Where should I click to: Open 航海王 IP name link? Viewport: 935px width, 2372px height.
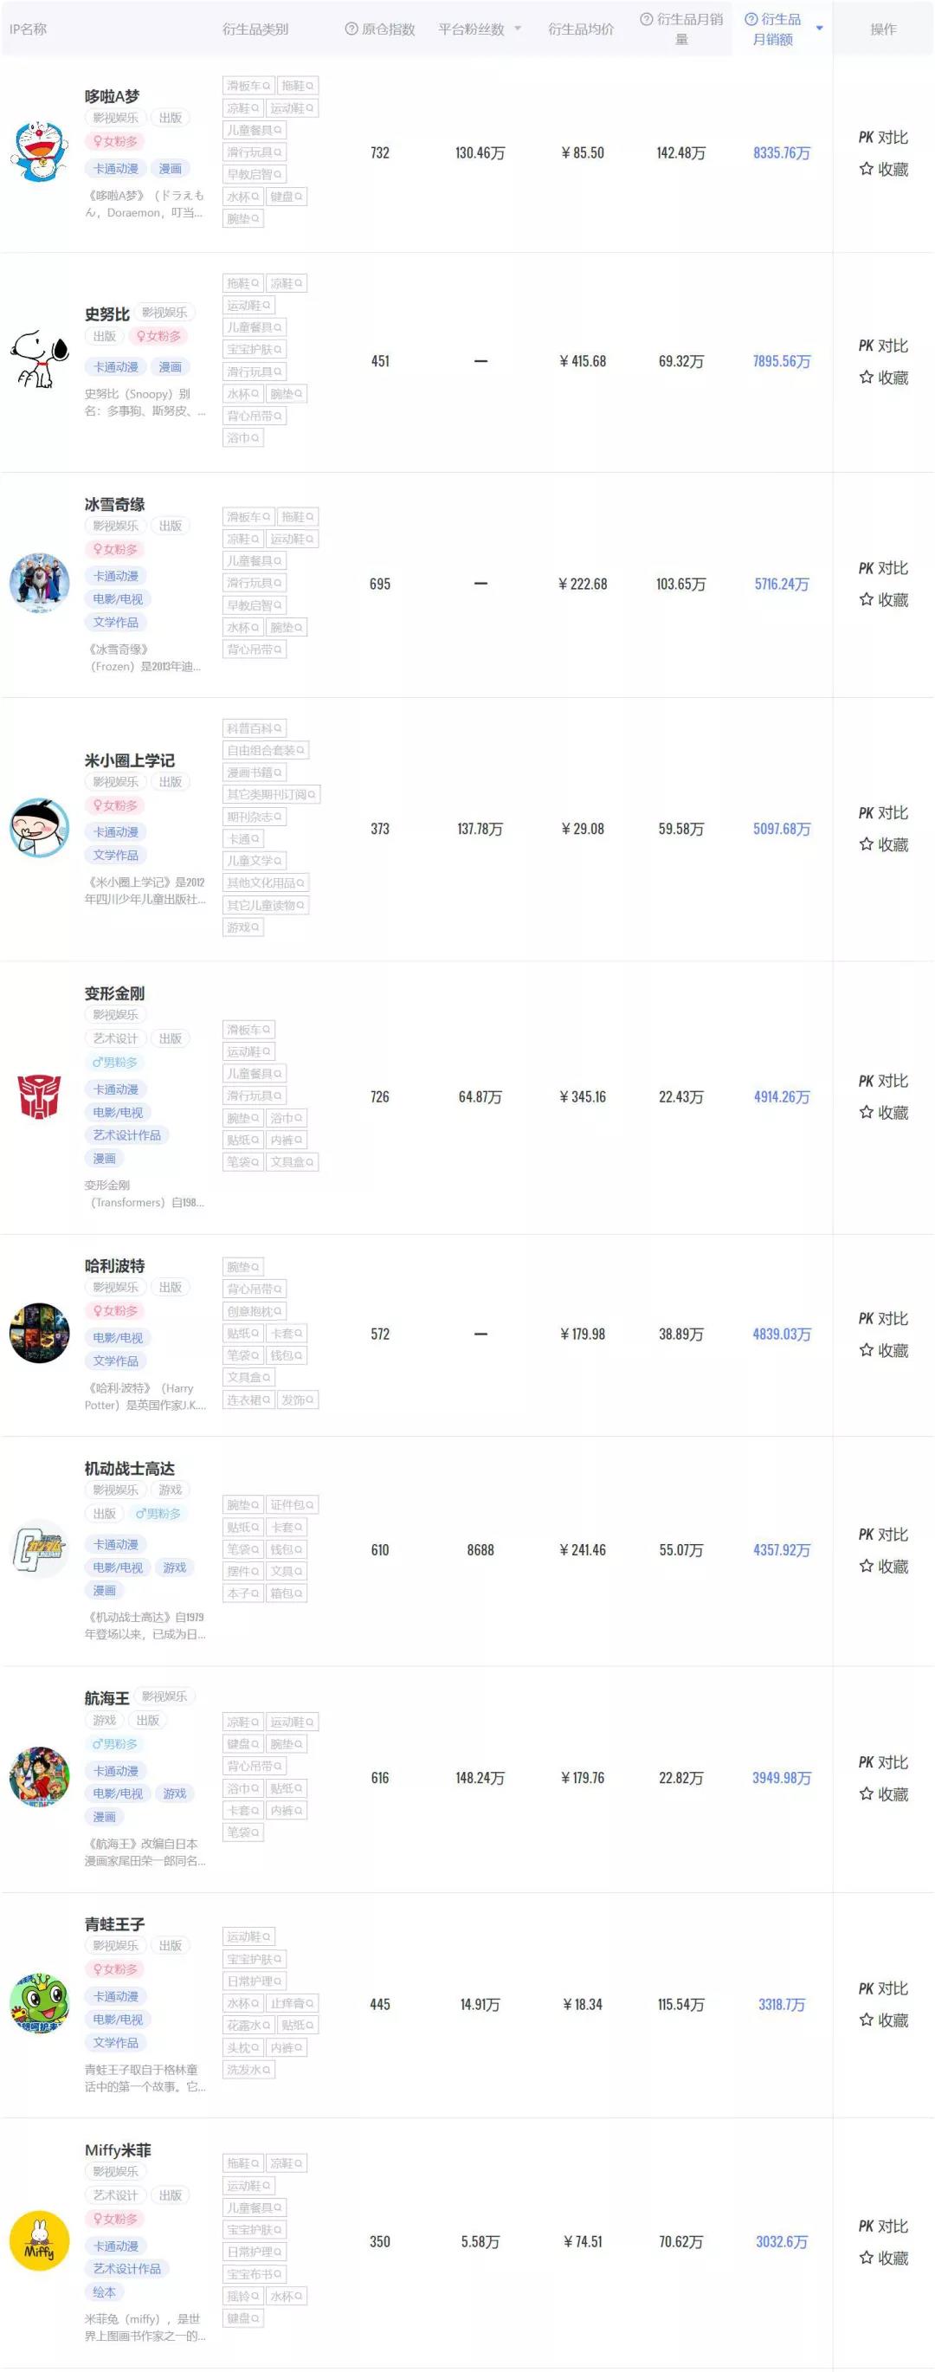[106, 1697]
